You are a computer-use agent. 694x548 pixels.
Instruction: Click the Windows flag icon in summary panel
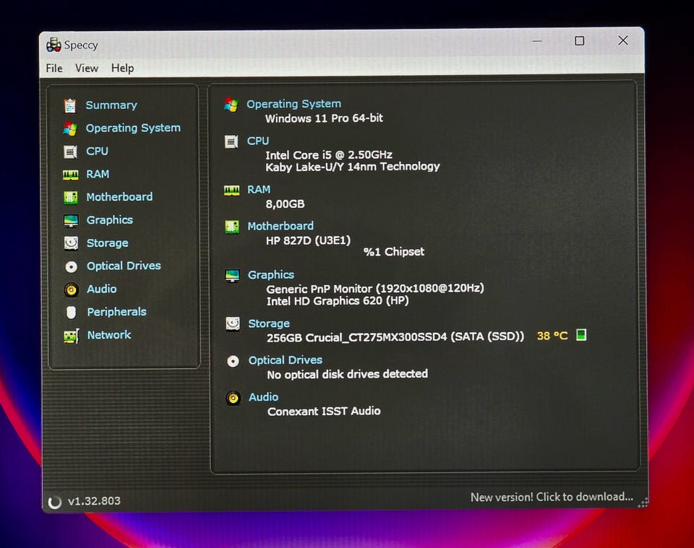click(231, 105)
